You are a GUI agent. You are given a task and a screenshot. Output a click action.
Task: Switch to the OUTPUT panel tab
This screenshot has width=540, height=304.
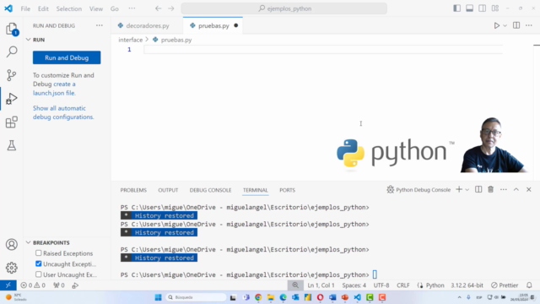coord(168,190)
